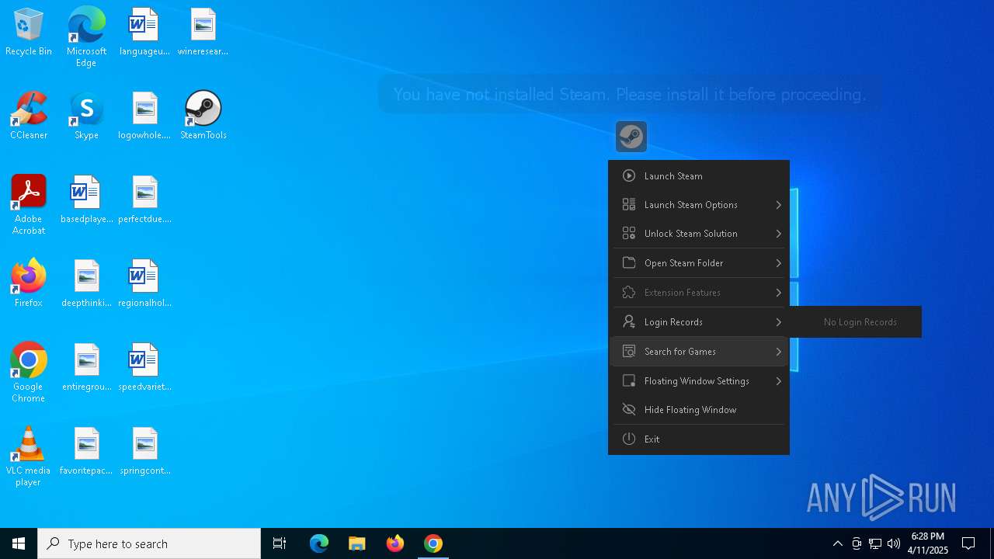This screenshot has width=994, height=559.
Task: Open the taskbar clock showing 6:28 PM
Action: 928,543
